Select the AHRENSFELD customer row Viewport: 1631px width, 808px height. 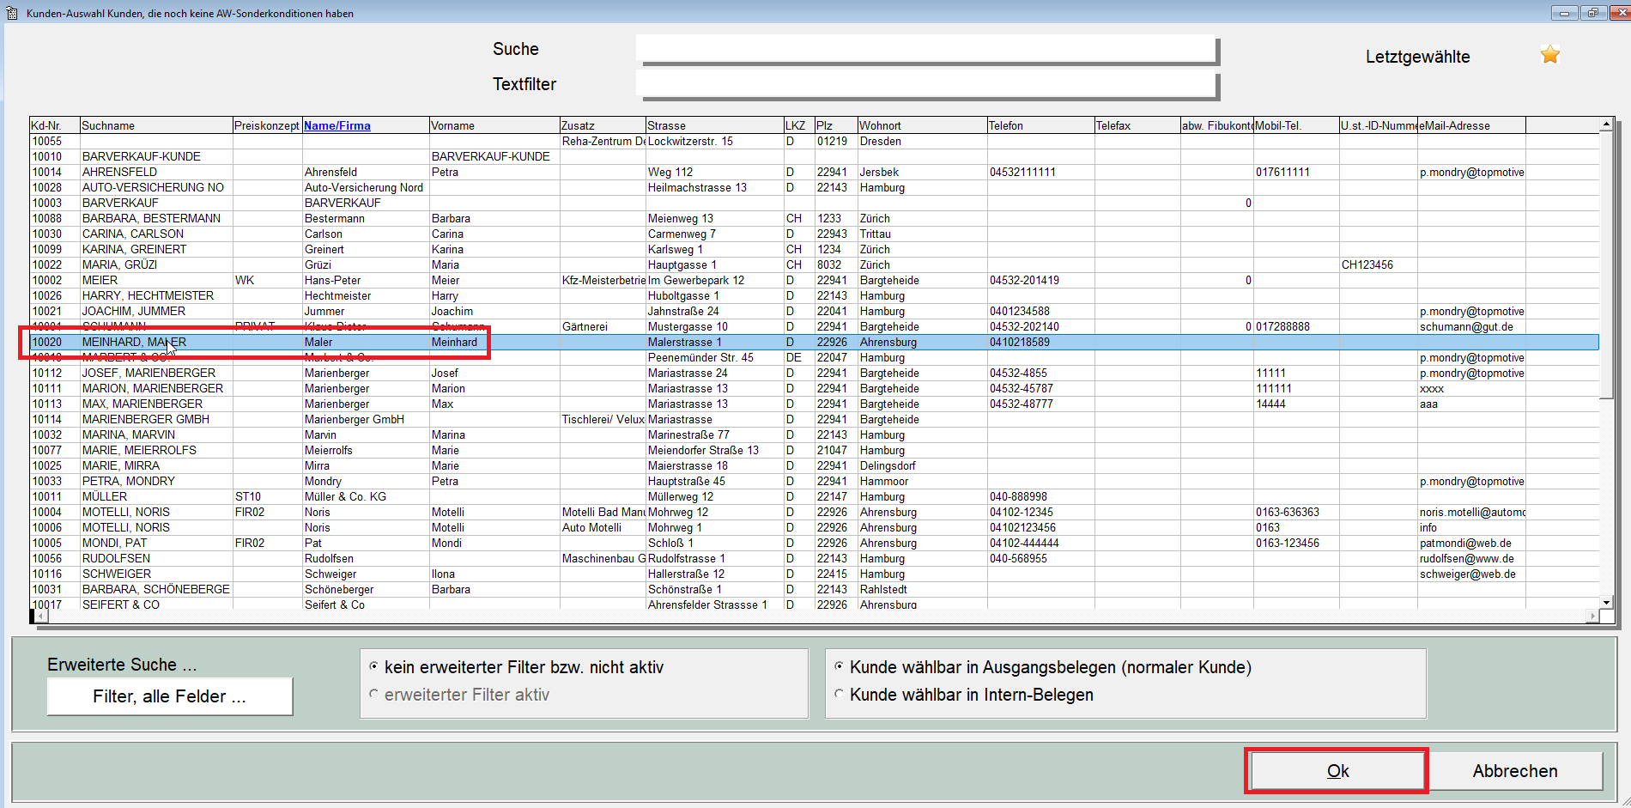click(814, 172)
